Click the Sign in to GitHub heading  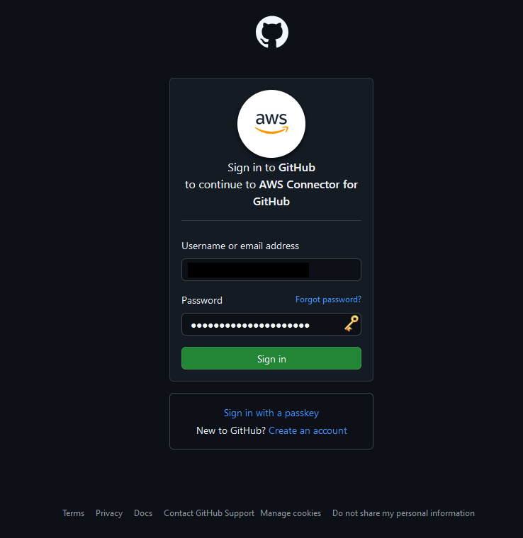271,168
